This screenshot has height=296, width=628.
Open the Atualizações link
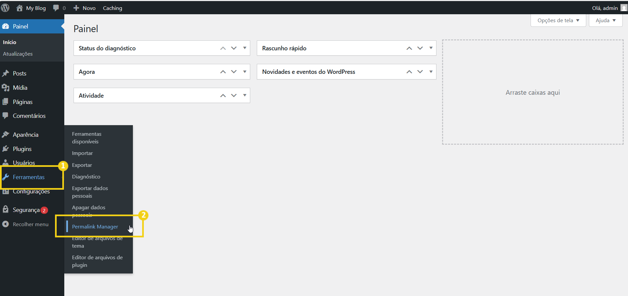click(x=18, y=54)
